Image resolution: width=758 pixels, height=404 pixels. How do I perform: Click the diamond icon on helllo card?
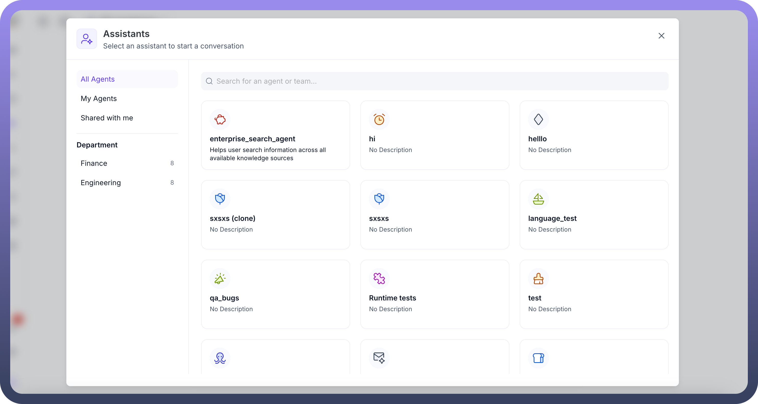pos(538,119)
